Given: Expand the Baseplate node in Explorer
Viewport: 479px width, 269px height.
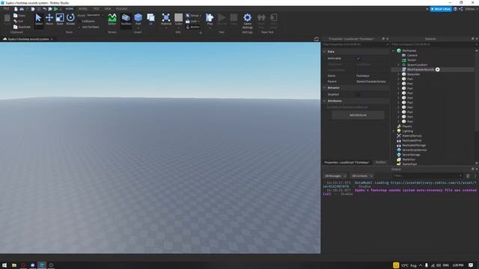Looking at the screenshot, I should [398, 75].
